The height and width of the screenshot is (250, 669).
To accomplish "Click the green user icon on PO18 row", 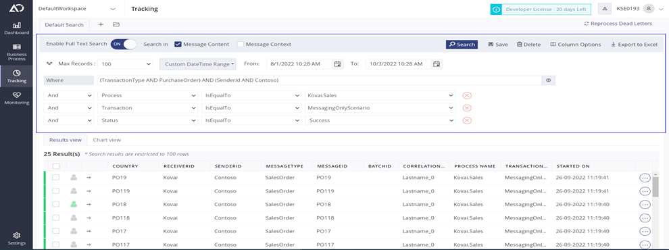I will tap(74, 204).
